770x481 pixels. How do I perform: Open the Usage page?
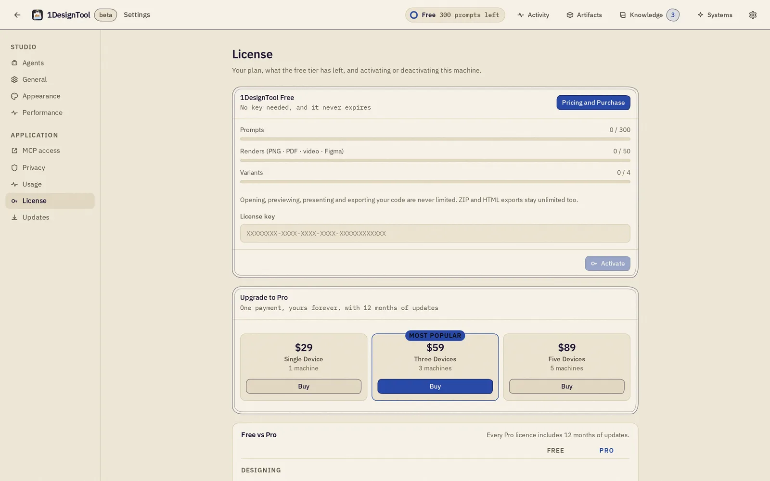[50, 184]
